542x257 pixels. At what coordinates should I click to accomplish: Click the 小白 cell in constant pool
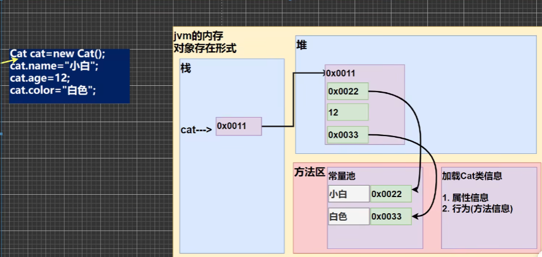(349, 194)
